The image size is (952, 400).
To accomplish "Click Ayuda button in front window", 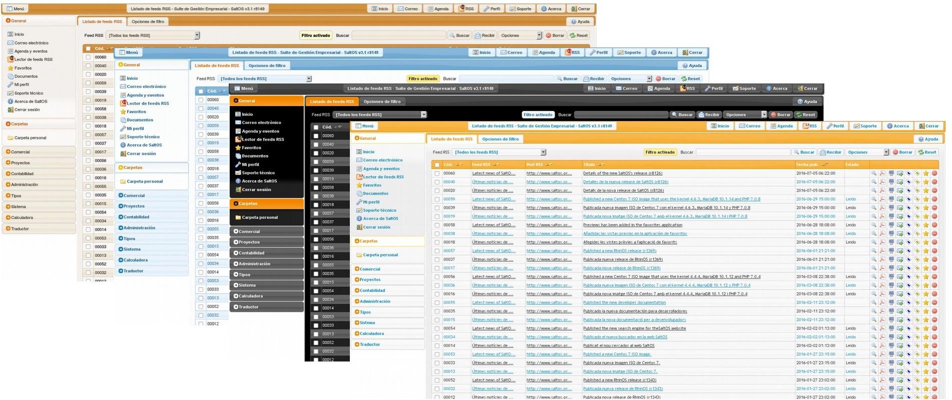I will (928, 139).
